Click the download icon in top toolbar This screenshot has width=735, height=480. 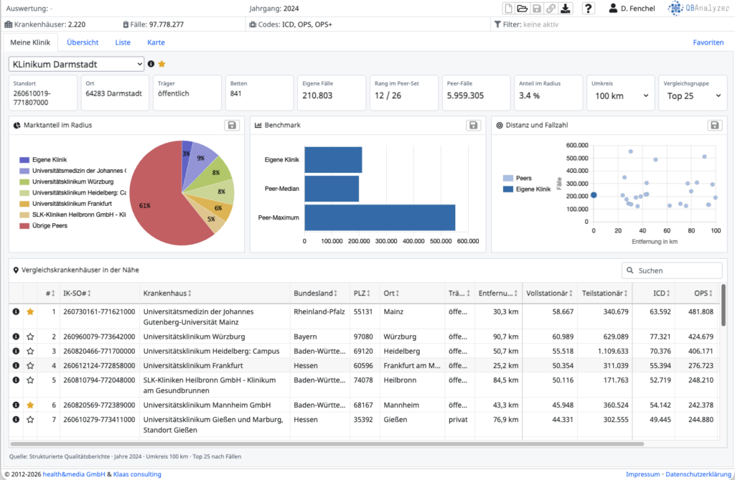pos(566,8)
